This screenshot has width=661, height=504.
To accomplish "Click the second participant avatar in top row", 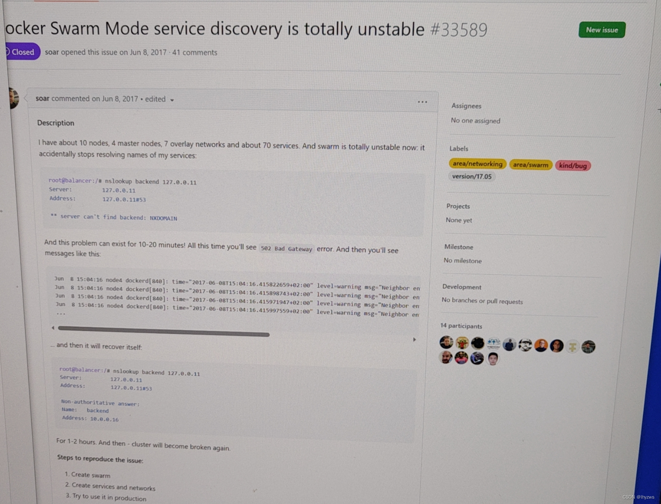I will 462,343.
